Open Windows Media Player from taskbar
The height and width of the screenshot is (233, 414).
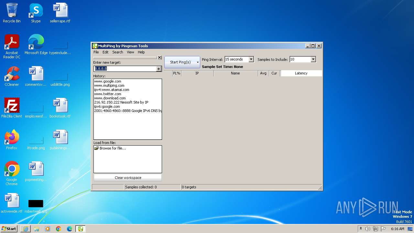coord(48,229)
